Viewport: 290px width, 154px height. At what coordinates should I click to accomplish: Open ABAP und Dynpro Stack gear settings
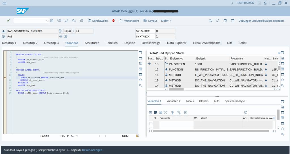pyautogui.click(x=279, y=53)
